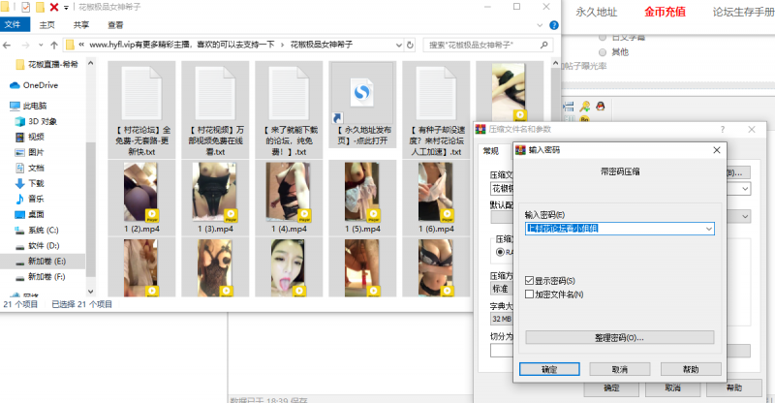Enable the 加密文件名 checkbox
The image size is (775, 403).
(529, 294)
